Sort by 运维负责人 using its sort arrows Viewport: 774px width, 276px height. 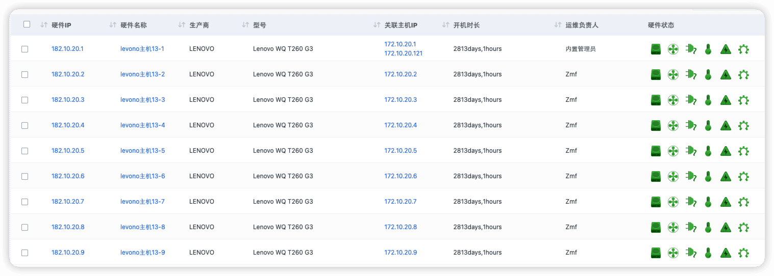[558, 25]
